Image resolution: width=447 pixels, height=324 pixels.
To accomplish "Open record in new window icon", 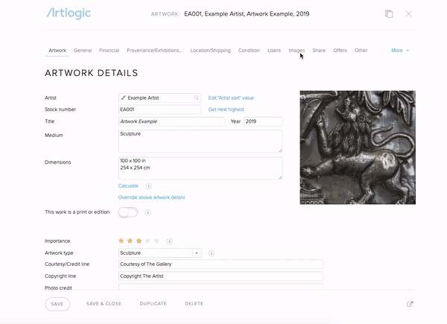I will (x=410, y=304).
